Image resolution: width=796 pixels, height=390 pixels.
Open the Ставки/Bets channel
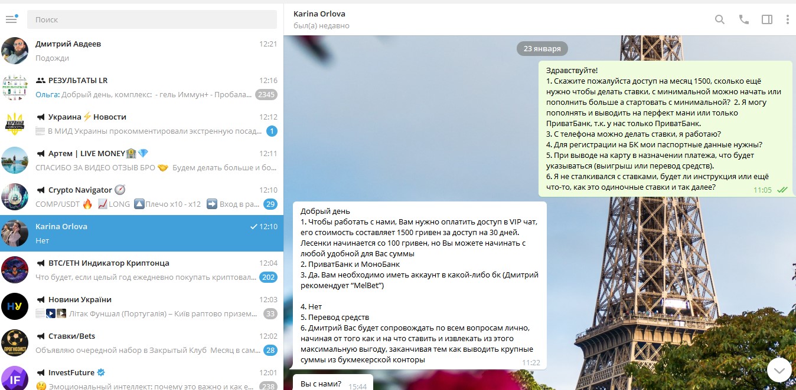tap(142, 343)
